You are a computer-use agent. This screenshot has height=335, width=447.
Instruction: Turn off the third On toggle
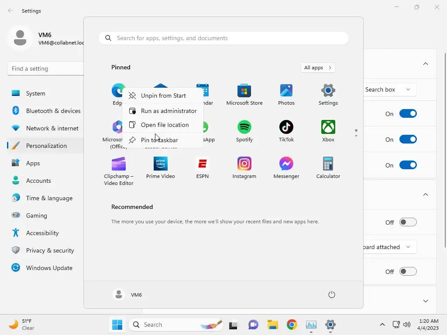(408, 165)
